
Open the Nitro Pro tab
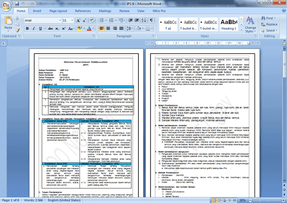pyautogui.click(x=159, y=11)
